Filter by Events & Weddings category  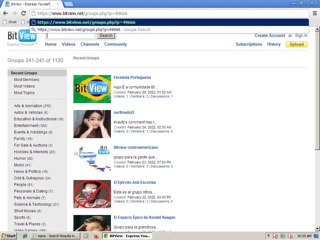[x=33, y=132]
